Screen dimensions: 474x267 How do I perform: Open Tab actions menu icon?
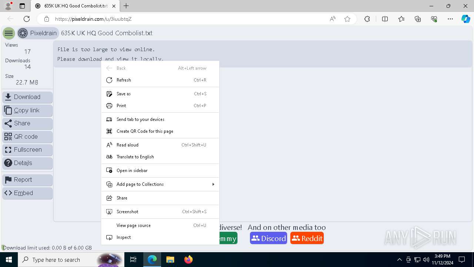point(22,6)
